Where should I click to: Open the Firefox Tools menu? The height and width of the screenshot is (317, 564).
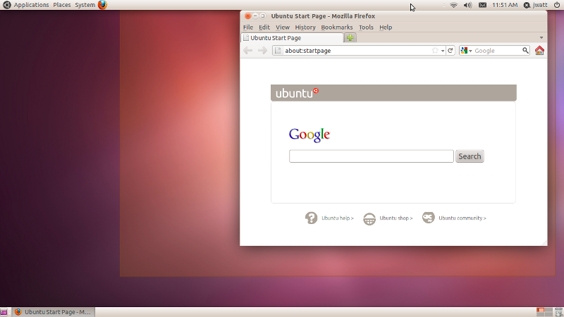pyautogui.click(x=366, y=27)
